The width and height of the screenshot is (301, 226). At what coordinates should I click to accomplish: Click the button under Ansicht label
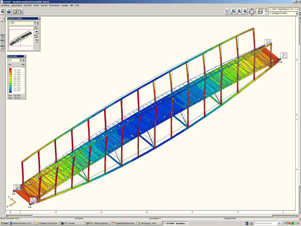(x=36, y=32)
